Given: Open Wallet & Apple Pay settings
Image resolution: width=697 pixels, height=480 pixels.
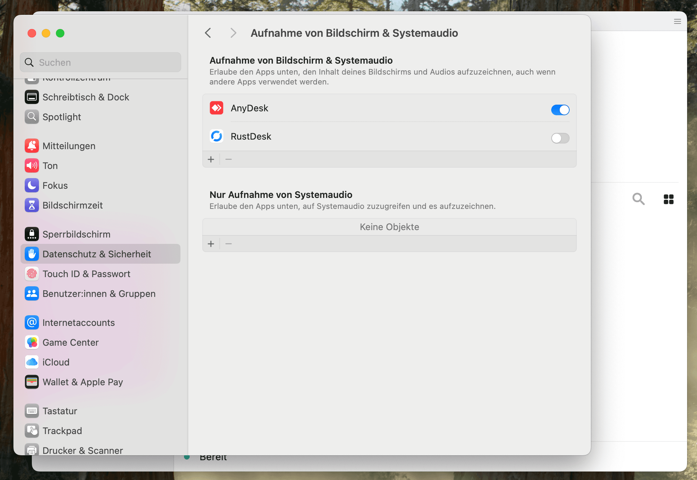Looking at the screenshot, I should coord(100,382).
